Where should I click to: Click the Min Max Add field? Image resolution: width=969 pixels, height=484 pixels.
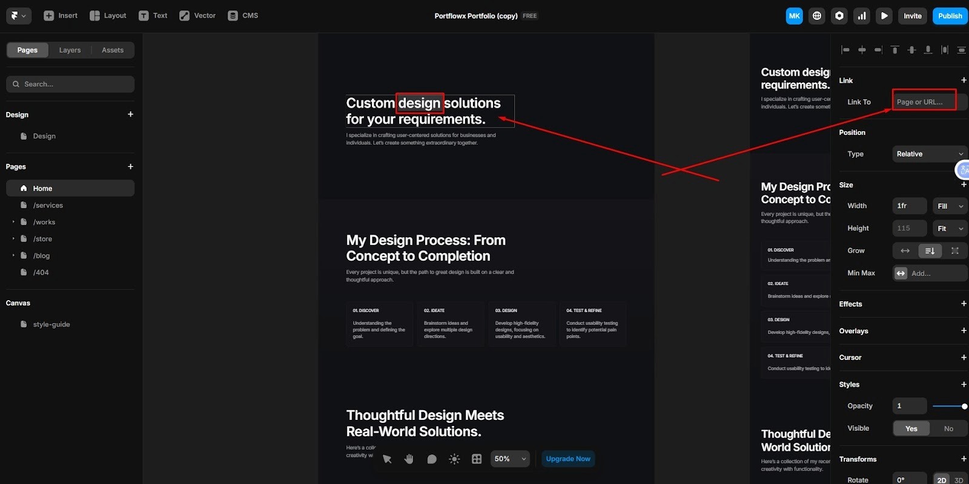pyautogui.click(x=930, y=273)
